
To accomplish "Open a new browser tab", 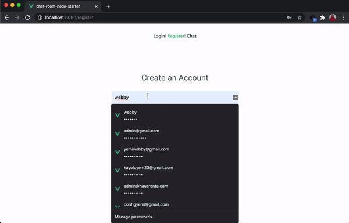I will (108, 6).
